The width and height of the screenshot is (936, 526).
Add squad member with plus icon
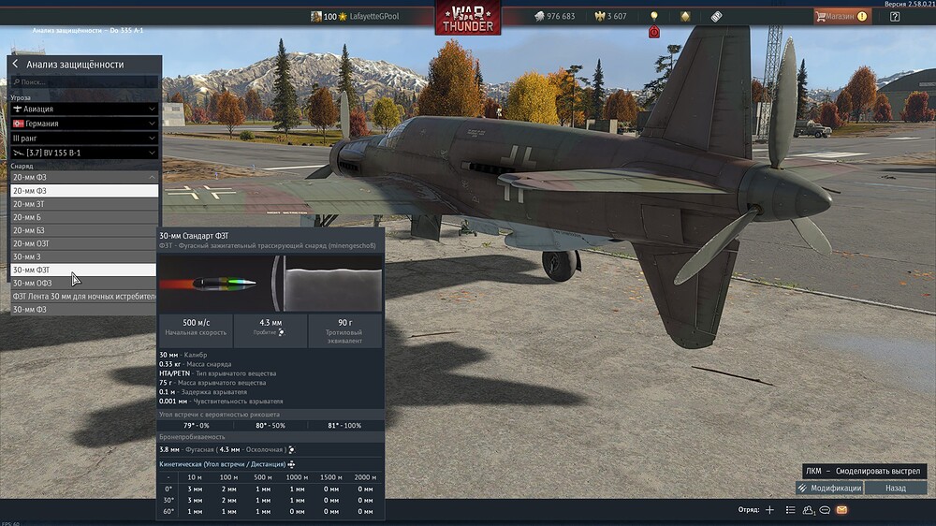point(770,509)
